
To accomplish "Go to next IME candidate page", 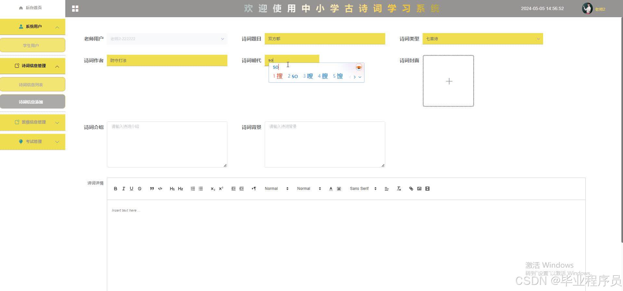I will (x=354, y=77).
